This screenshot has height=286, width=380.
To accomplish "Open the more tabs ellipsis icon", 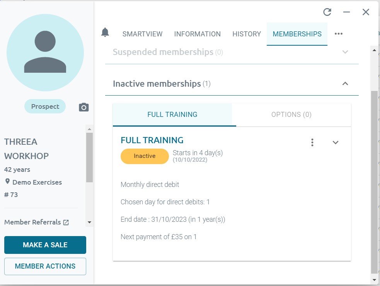I will click(x=339, y=34).
